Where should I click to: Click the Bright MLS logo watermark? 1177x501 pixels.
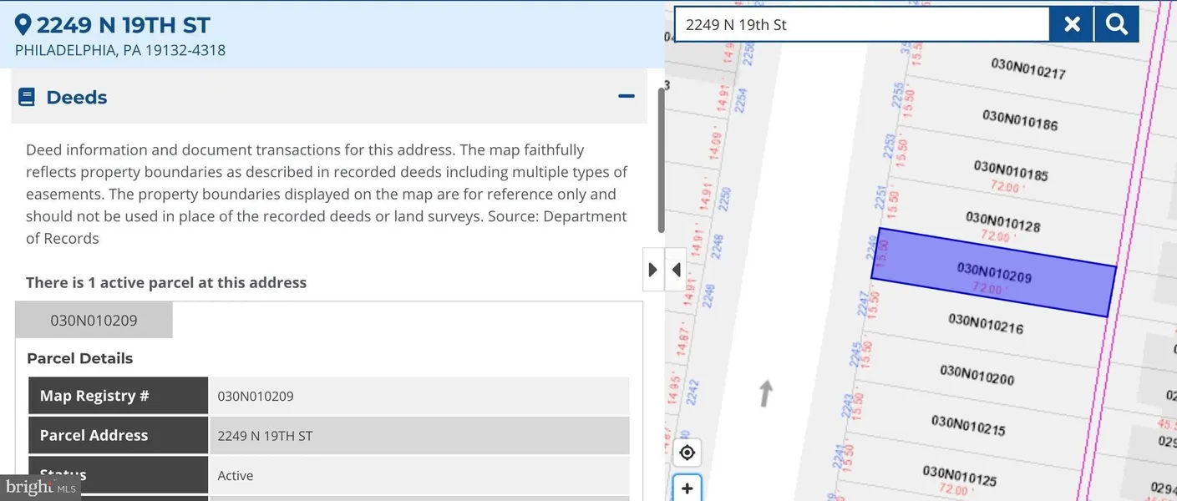[40, 487]
